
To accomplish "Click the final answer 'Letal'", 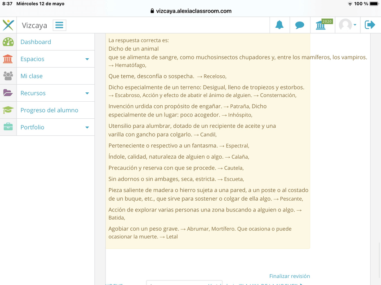I will point(172,237).
